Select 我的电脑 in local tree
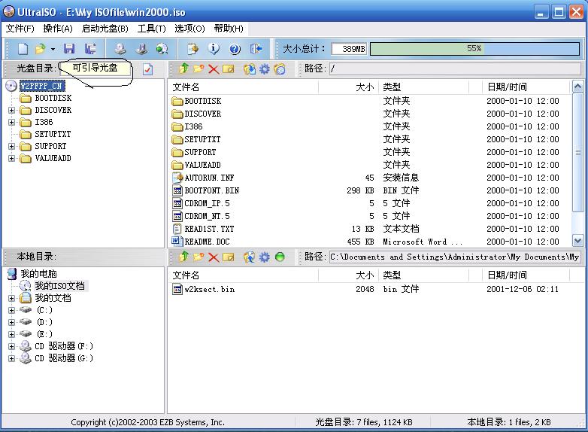588x432 pixels. pos(38,274)
